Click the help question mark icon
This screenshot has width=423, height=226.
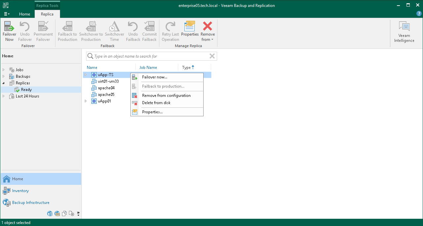pyautogui.click(x=419, y=14)
